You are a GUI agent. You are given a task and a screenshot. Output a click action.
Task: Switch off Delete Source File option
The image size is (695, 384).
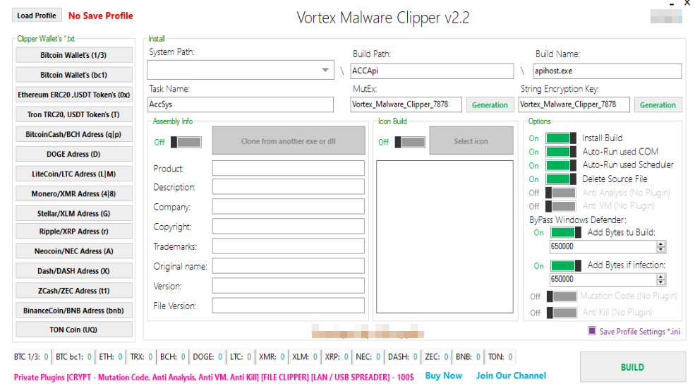click(561, 179)
